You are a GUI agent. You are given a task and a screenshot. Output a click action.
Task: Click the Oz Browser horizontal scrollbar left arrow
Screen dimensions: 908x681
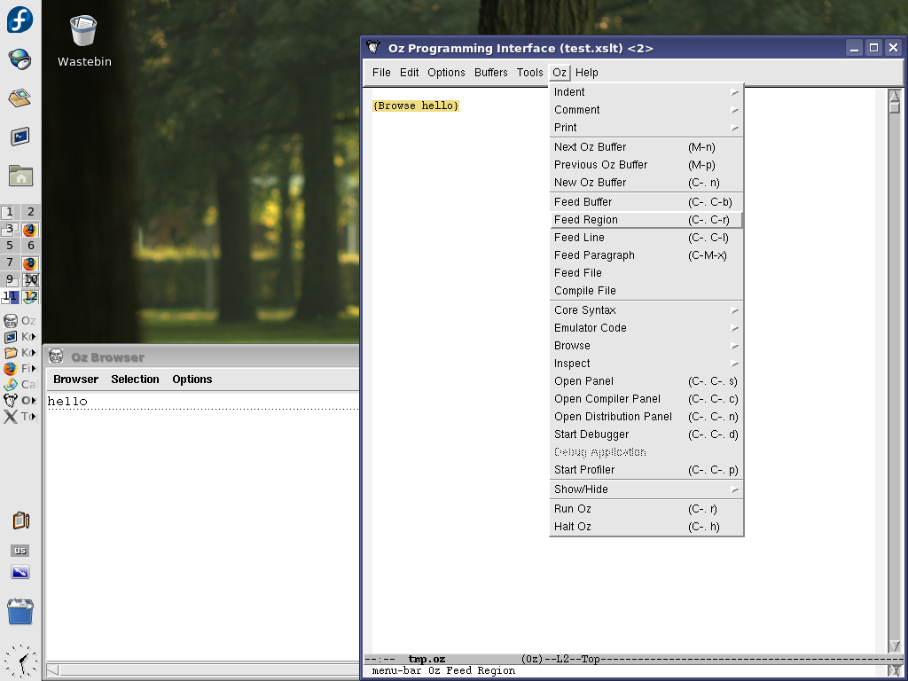point(52,670)
